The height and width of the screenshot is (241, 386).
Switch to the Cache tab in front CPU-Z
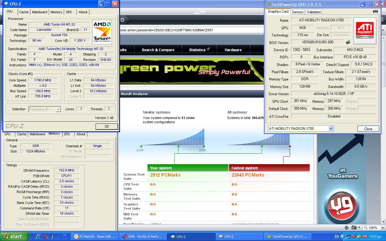24,12
